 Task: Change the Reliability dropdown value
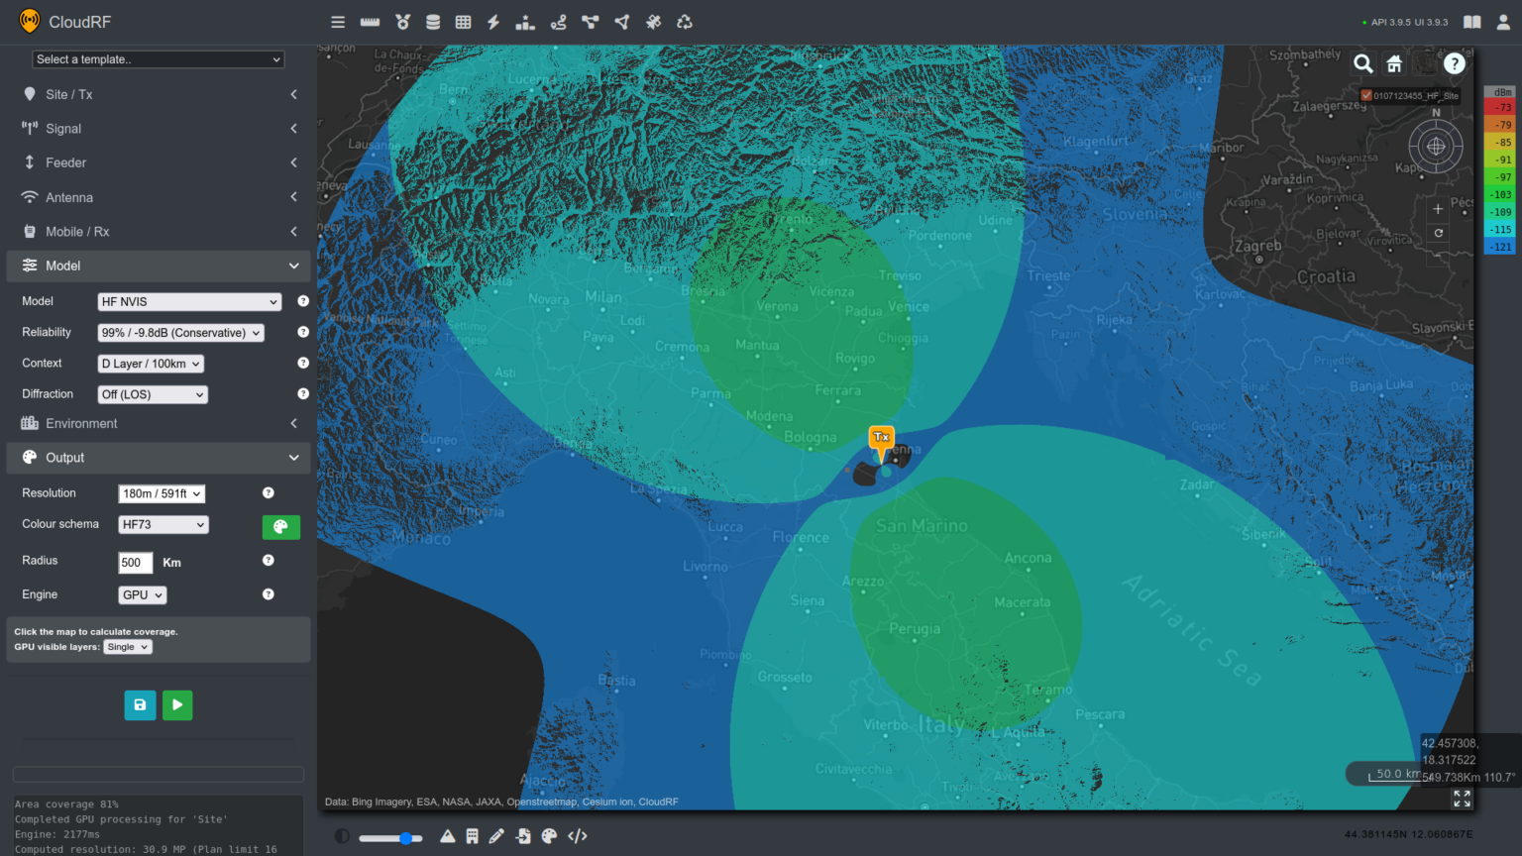[180, 332]
